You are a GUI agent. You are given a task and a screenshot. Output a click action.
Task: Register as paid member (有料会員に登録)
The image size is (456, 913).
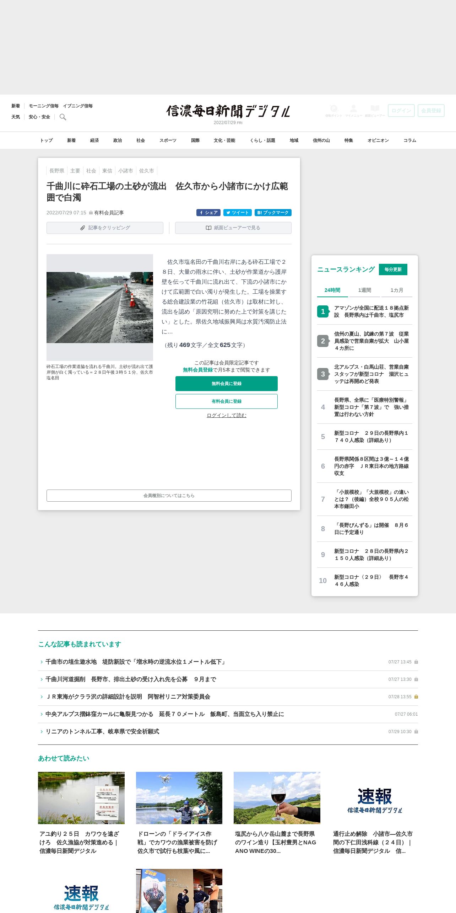(x=227, y=401)
